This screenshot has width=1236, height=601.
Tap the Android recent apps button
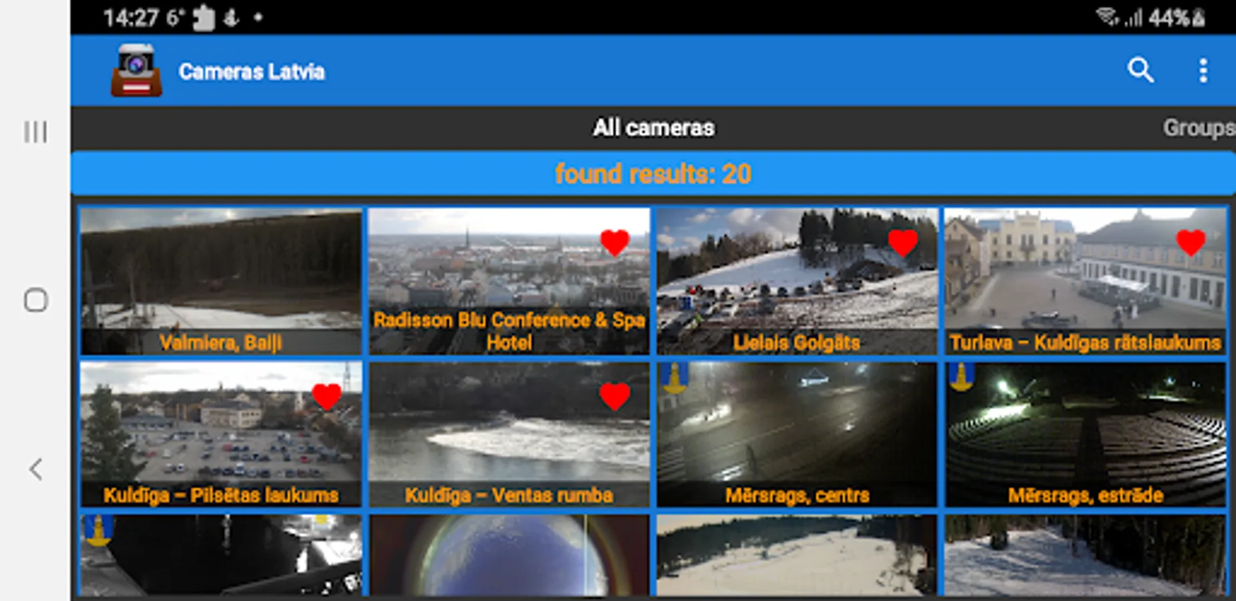(36, 132)
